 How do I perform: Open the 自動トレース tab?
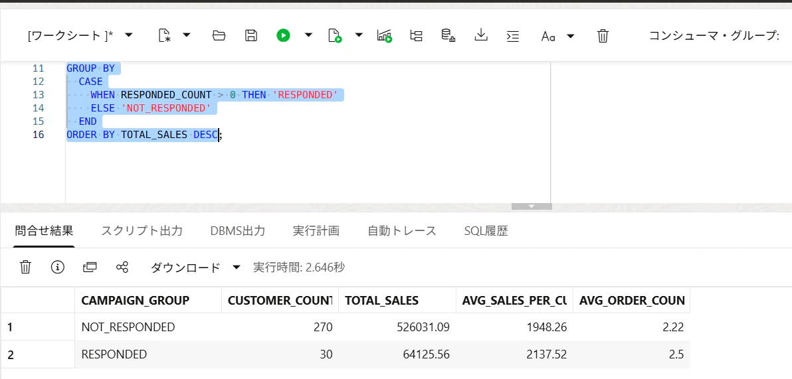402,231
